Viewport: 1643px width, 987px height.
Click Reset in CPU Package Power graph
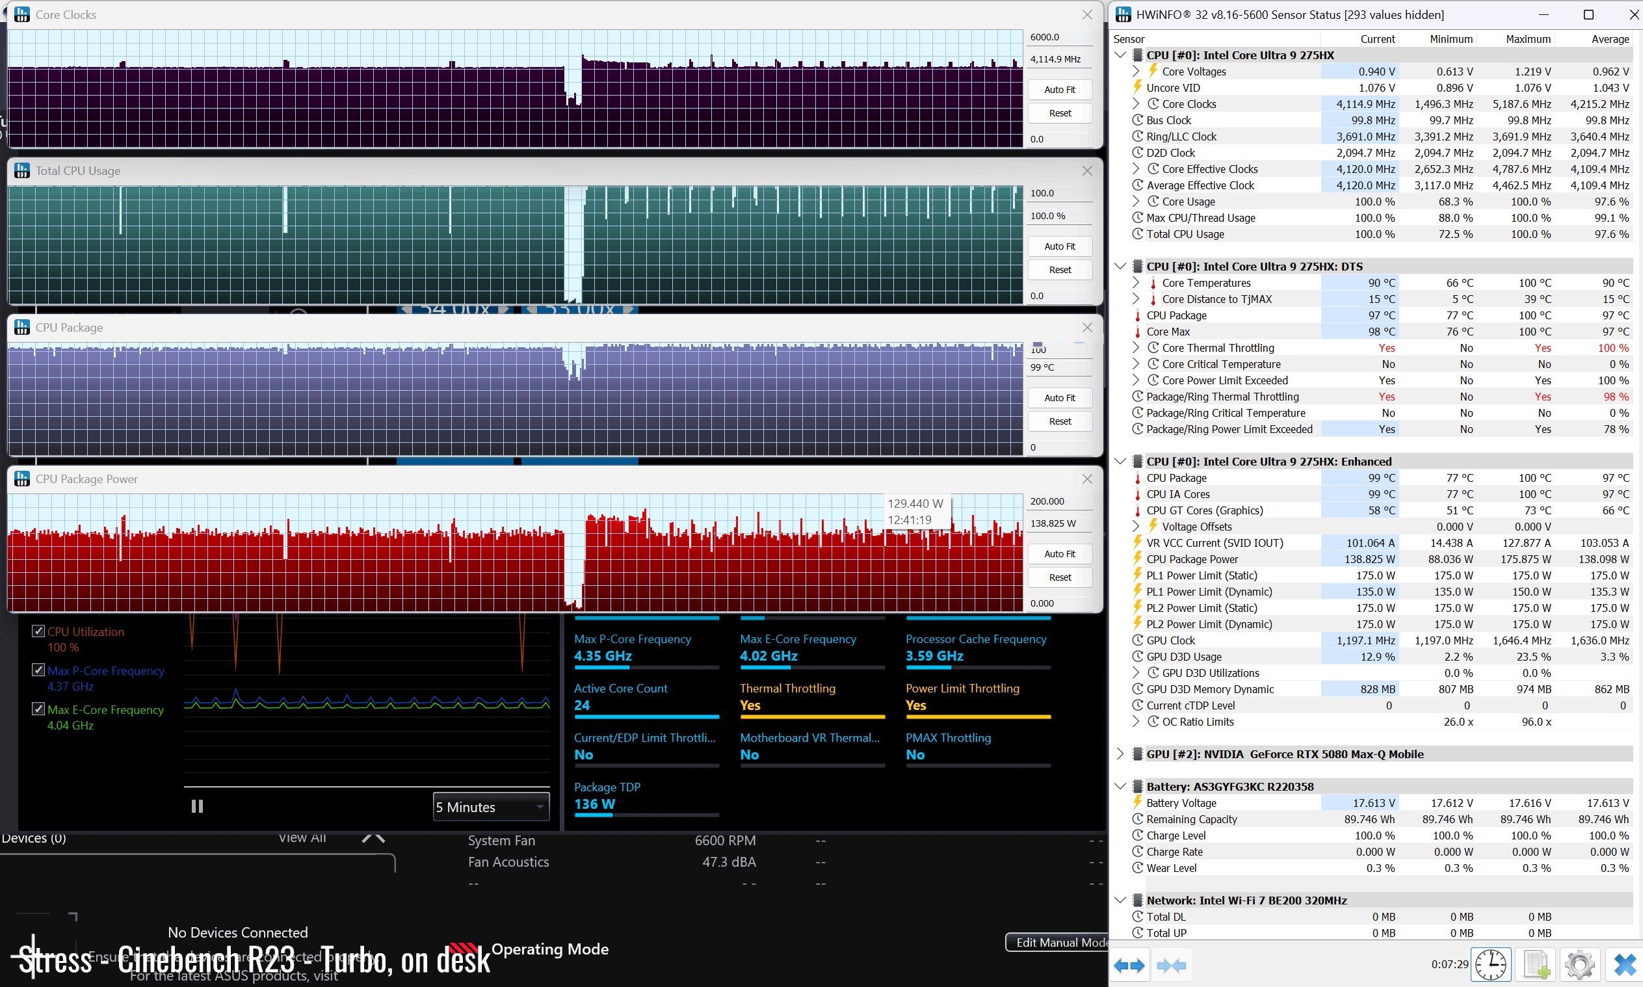tap(1060, 577)
